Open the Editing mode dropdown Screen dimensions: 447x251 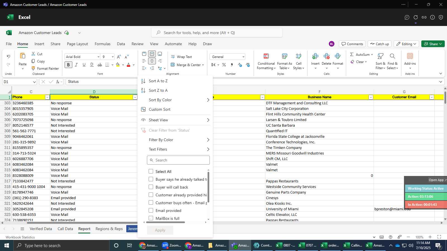point(406,44)
